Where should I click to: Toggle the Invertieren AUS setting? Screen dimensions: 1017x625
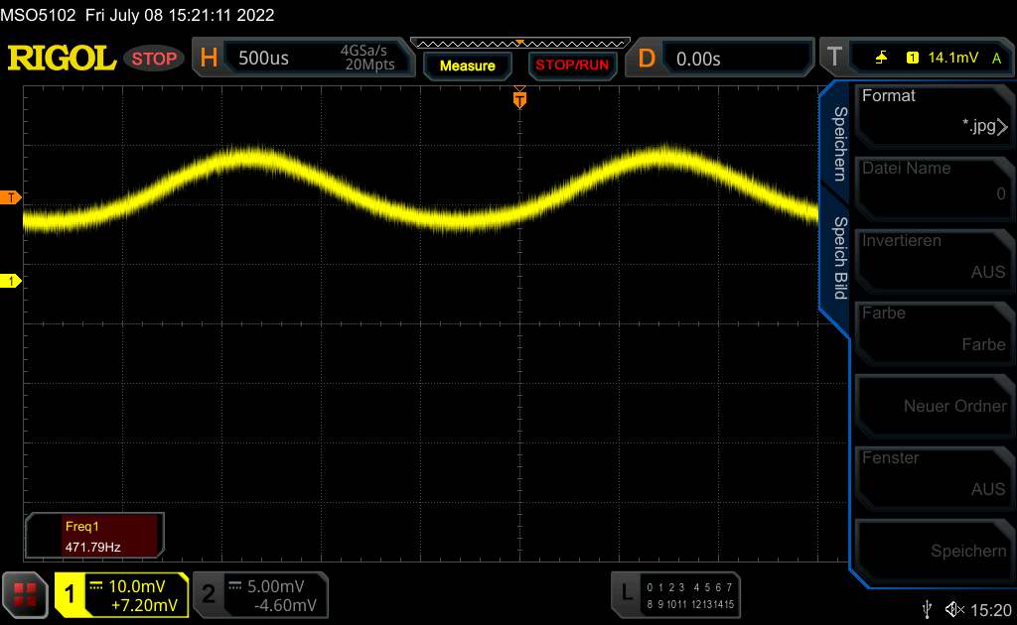(x=931, y=256)
